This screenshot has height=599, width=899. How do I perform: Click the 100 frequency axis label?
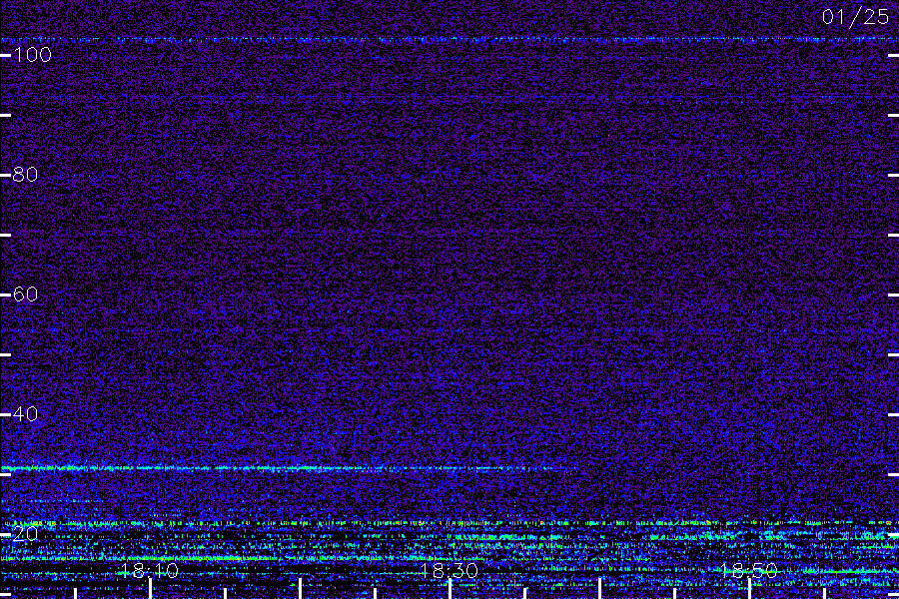tap(32, 55)
